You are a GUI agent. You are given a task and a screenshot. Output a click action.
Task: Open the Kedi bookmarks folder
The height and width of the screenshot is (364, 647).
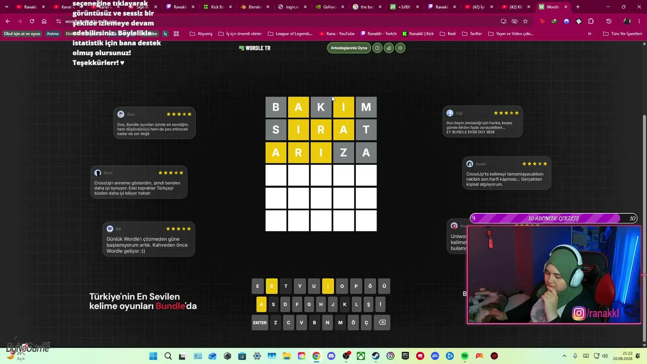coord(447,34)
